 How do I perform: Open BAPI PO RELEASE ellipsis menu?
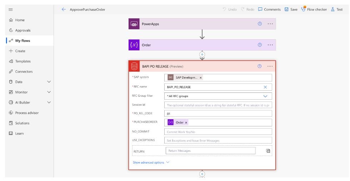270,66
